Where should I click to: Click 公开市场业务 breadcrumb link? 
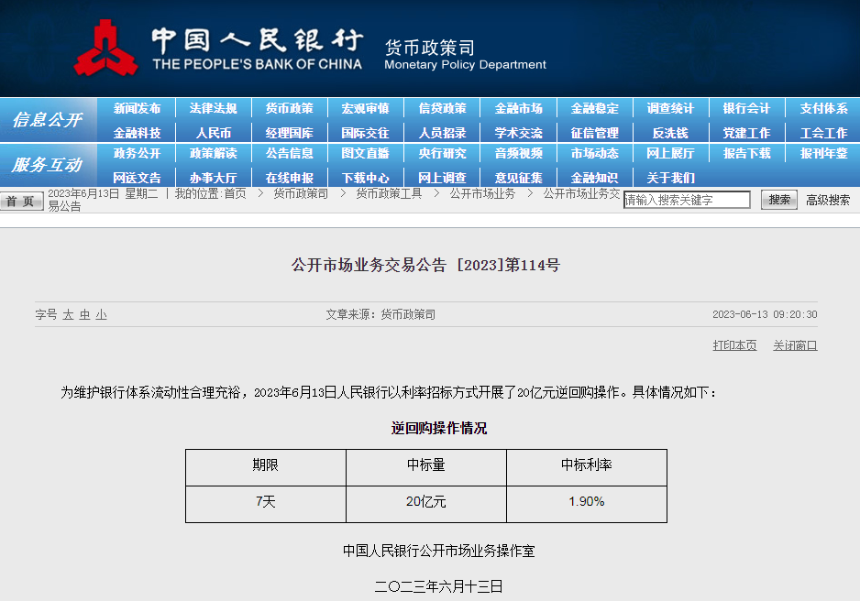(482, 193)
